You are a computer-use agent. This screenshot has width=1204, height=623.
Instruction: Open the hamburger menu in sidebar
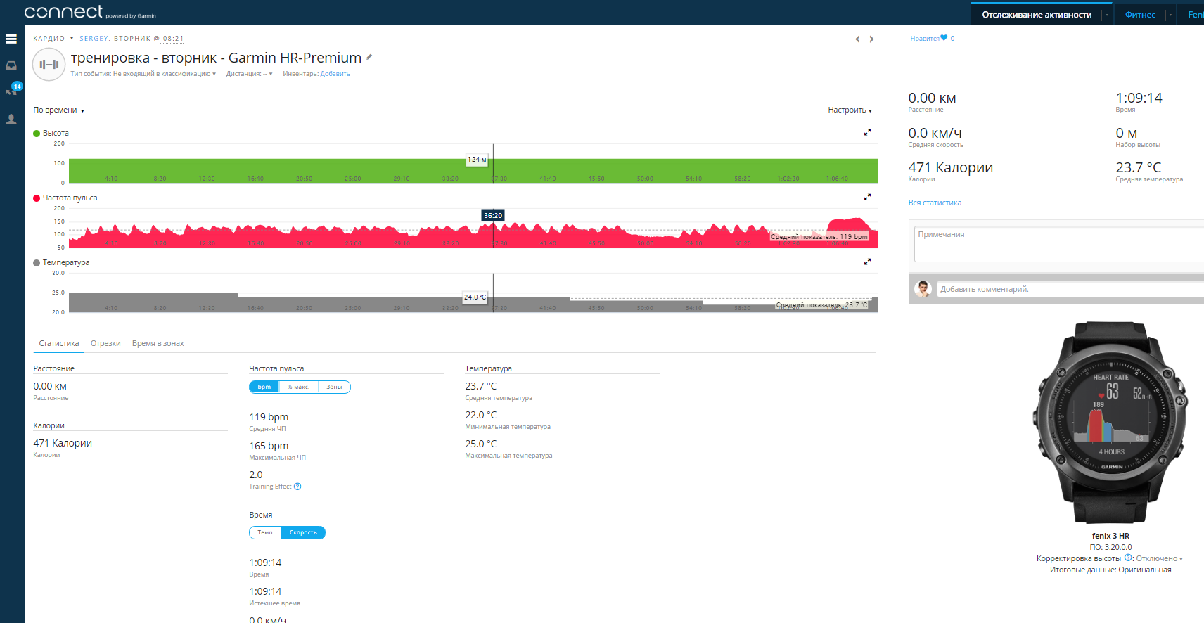pos(11,39)
